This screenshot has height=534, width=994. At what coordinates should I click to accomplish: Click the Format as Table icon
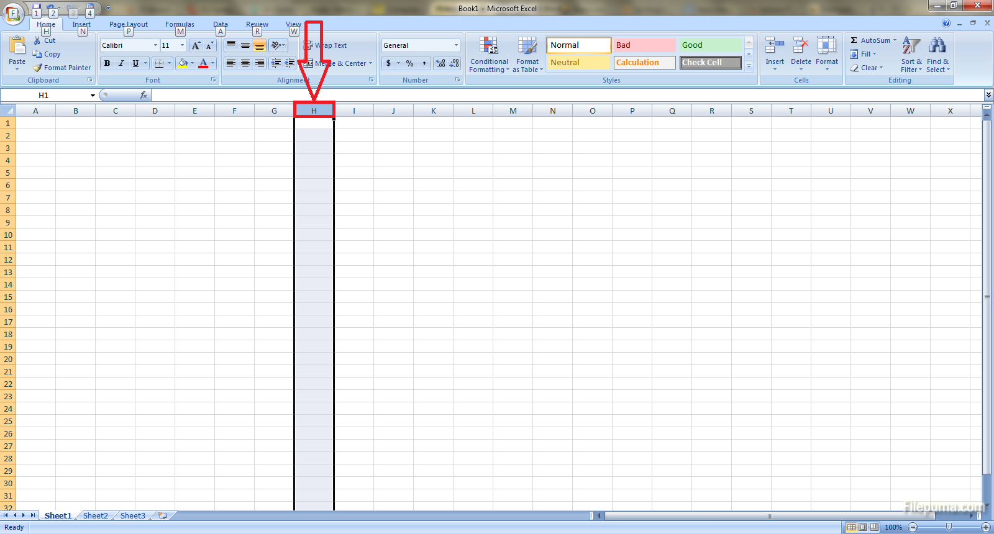click(527, 47)
